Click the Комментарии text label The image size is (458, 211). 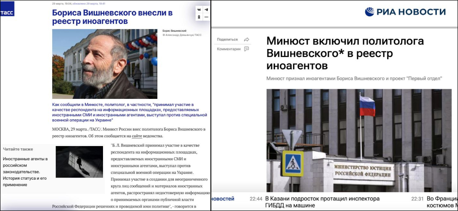(229, 49)
